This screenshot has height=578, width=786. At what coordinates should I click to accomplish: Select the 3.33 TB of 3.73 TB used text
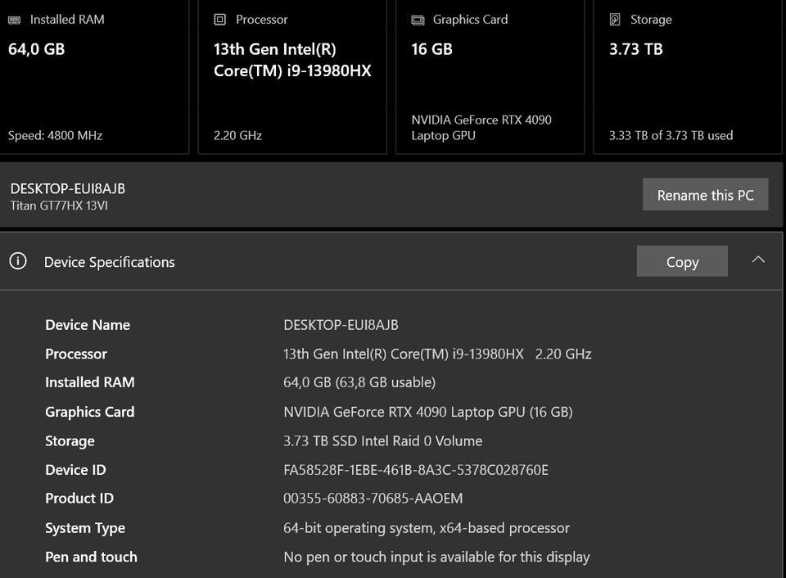coord(671,135)
